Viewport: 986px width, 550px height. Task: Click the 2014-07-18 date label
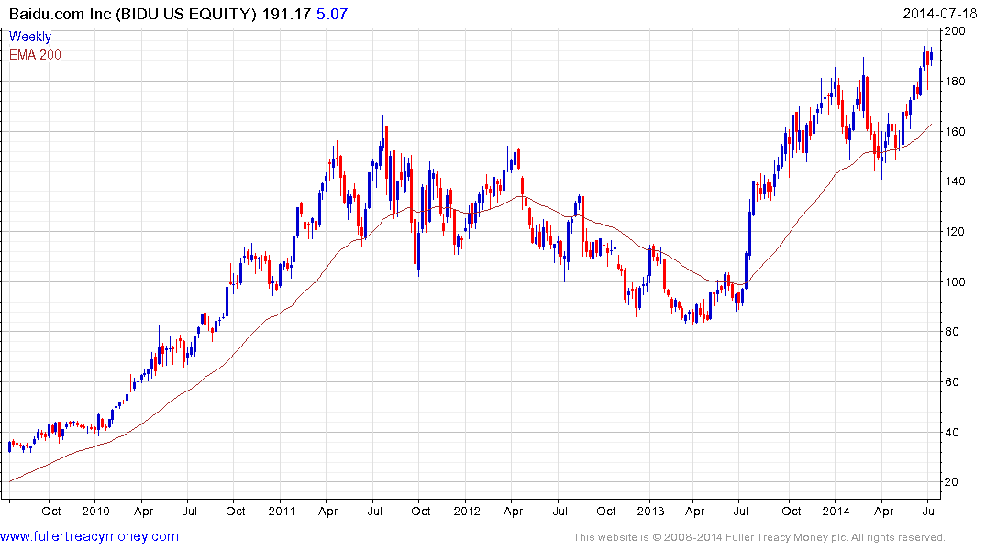[939, 13]
